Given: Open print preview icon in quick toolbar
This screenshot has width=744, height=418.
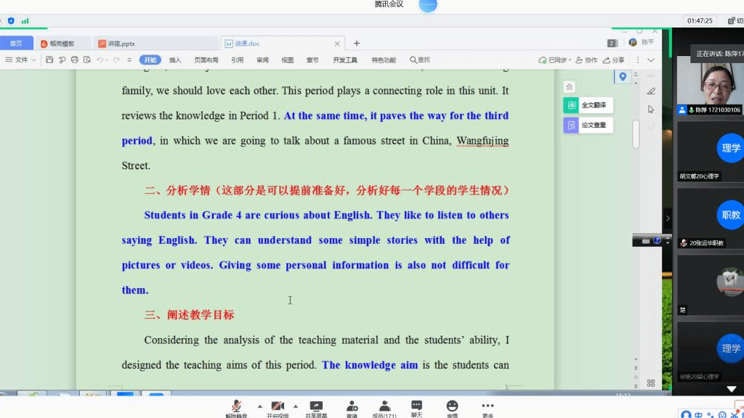Looking at the screenshot, I should [87, 60].
